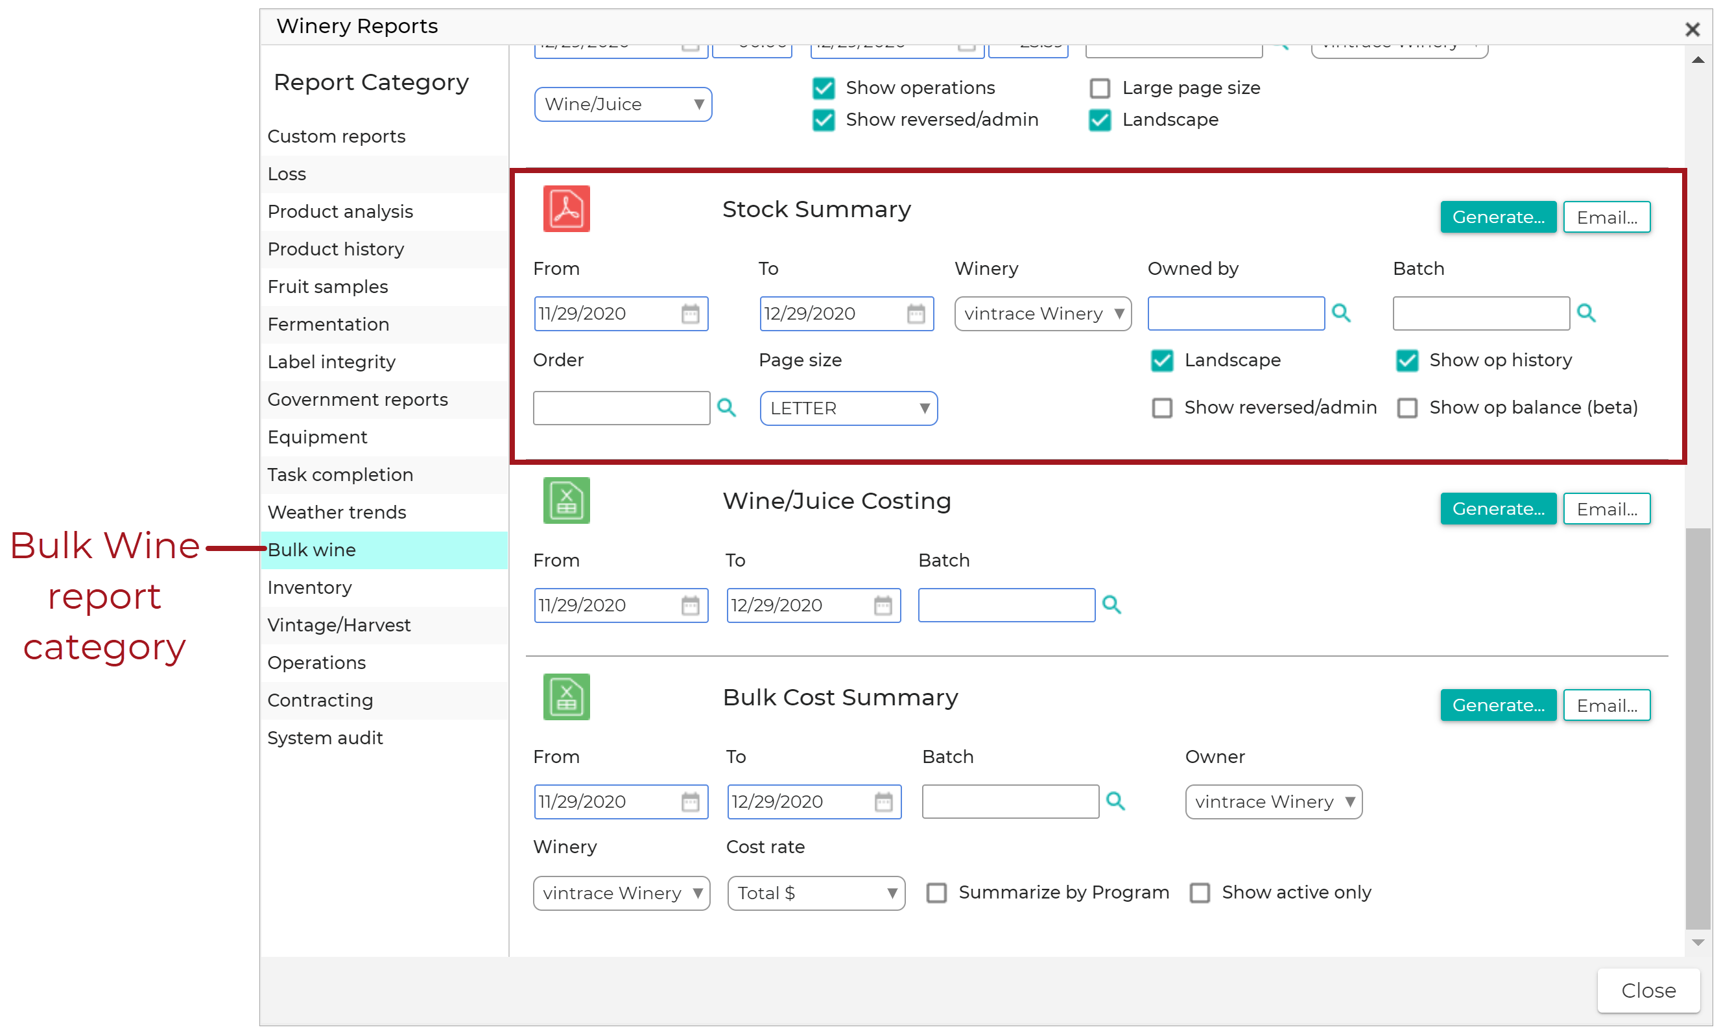Open calendar for Bulk Cost Summary To date
Image resolution: width=1721 pixels, height=1034 pixels.
point(883,801)
